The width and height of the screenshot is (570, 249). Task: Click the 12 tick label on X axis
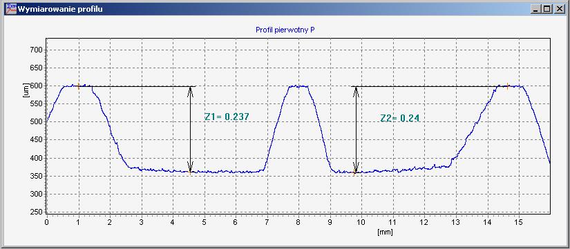[x=424, y=222]
